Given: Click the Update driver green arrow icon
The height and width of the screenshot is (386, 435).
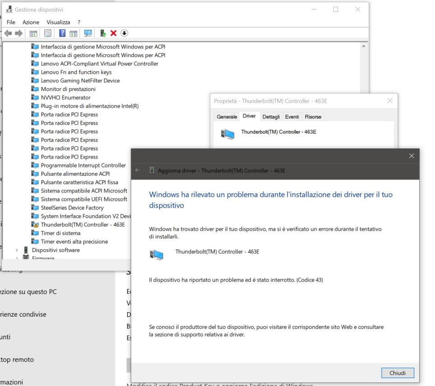Looking at the screenshot, I should coord(103,33).
